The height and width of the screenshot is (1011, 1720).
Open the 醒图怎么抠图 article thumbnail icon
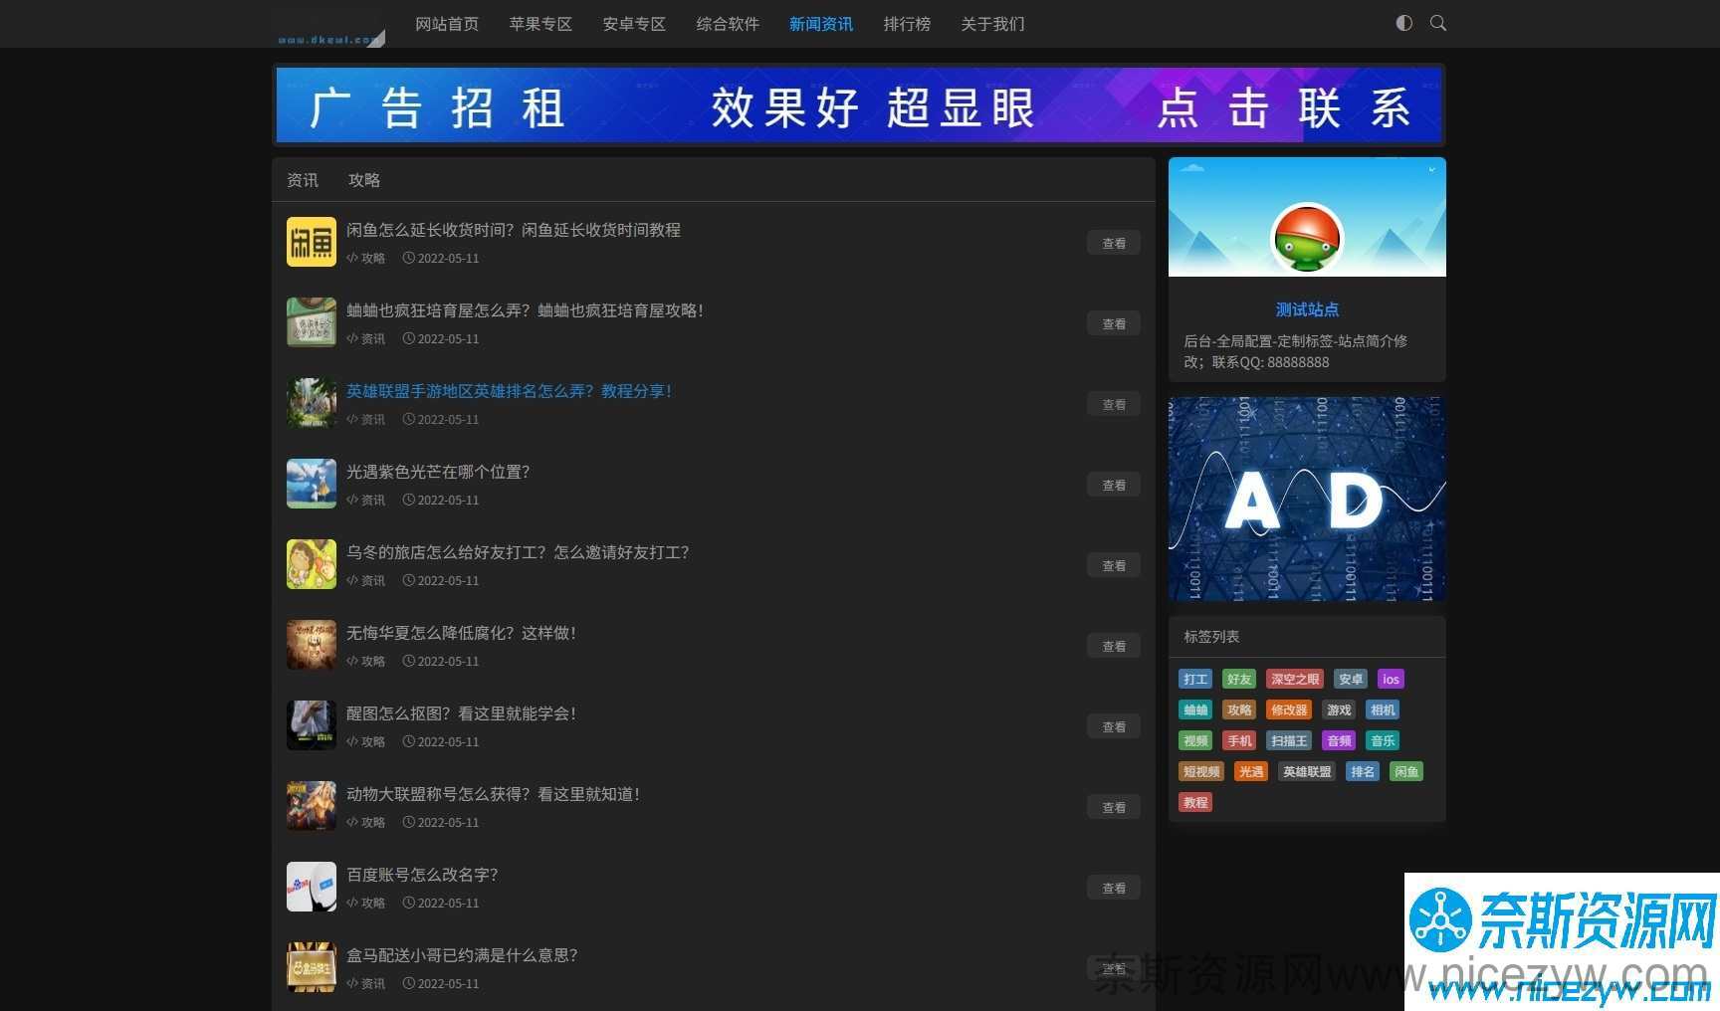tap(312, 725)
